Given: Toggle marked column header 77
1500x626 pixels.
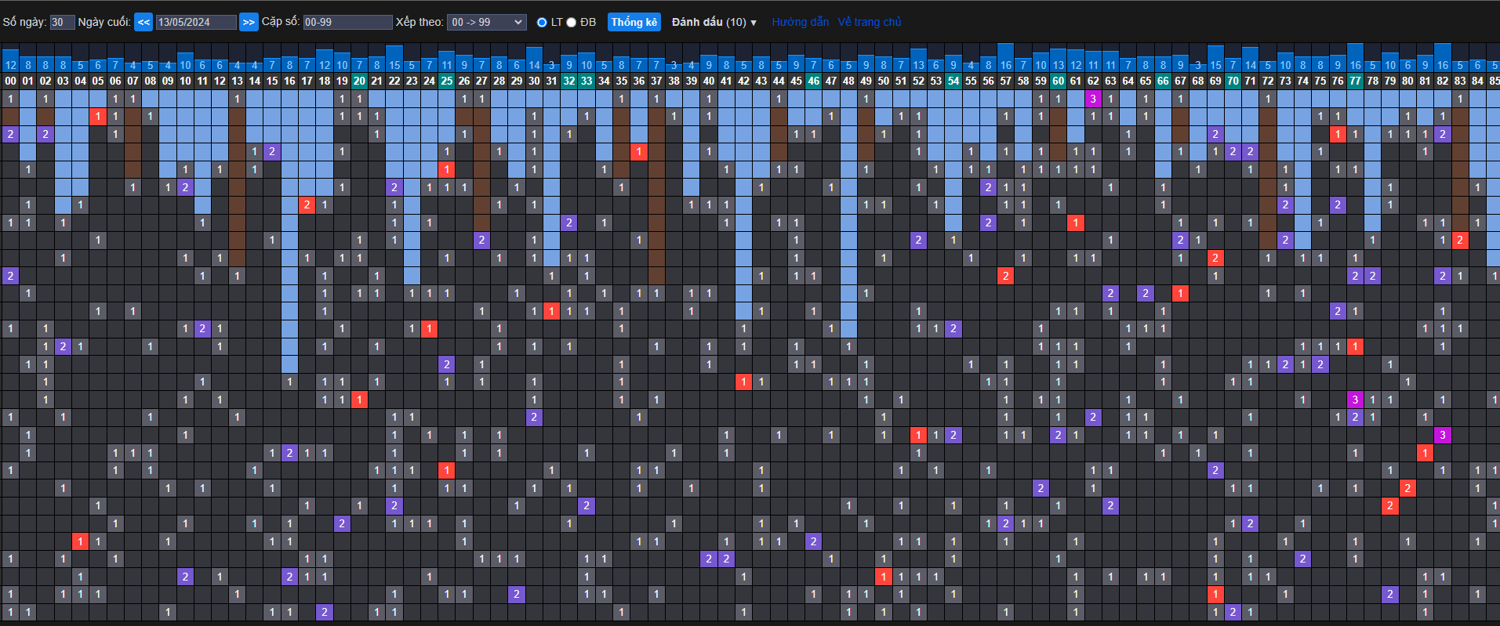Looking at the screenshot, I should (1355, 81).
